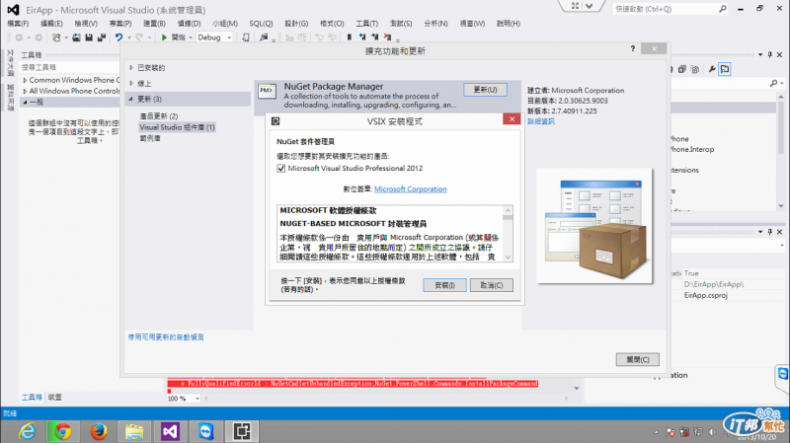Click the help question mark in Extensions dialog

[633, 48]
